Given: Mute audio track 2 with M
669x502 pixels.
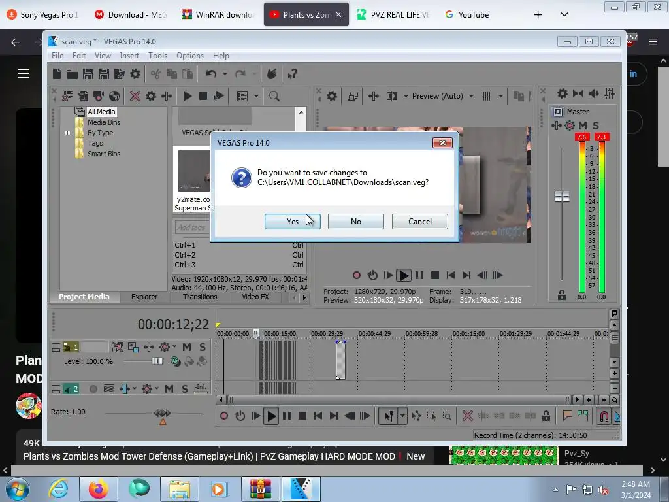Looking at the screenshot, I should click(x=169, y=388).
